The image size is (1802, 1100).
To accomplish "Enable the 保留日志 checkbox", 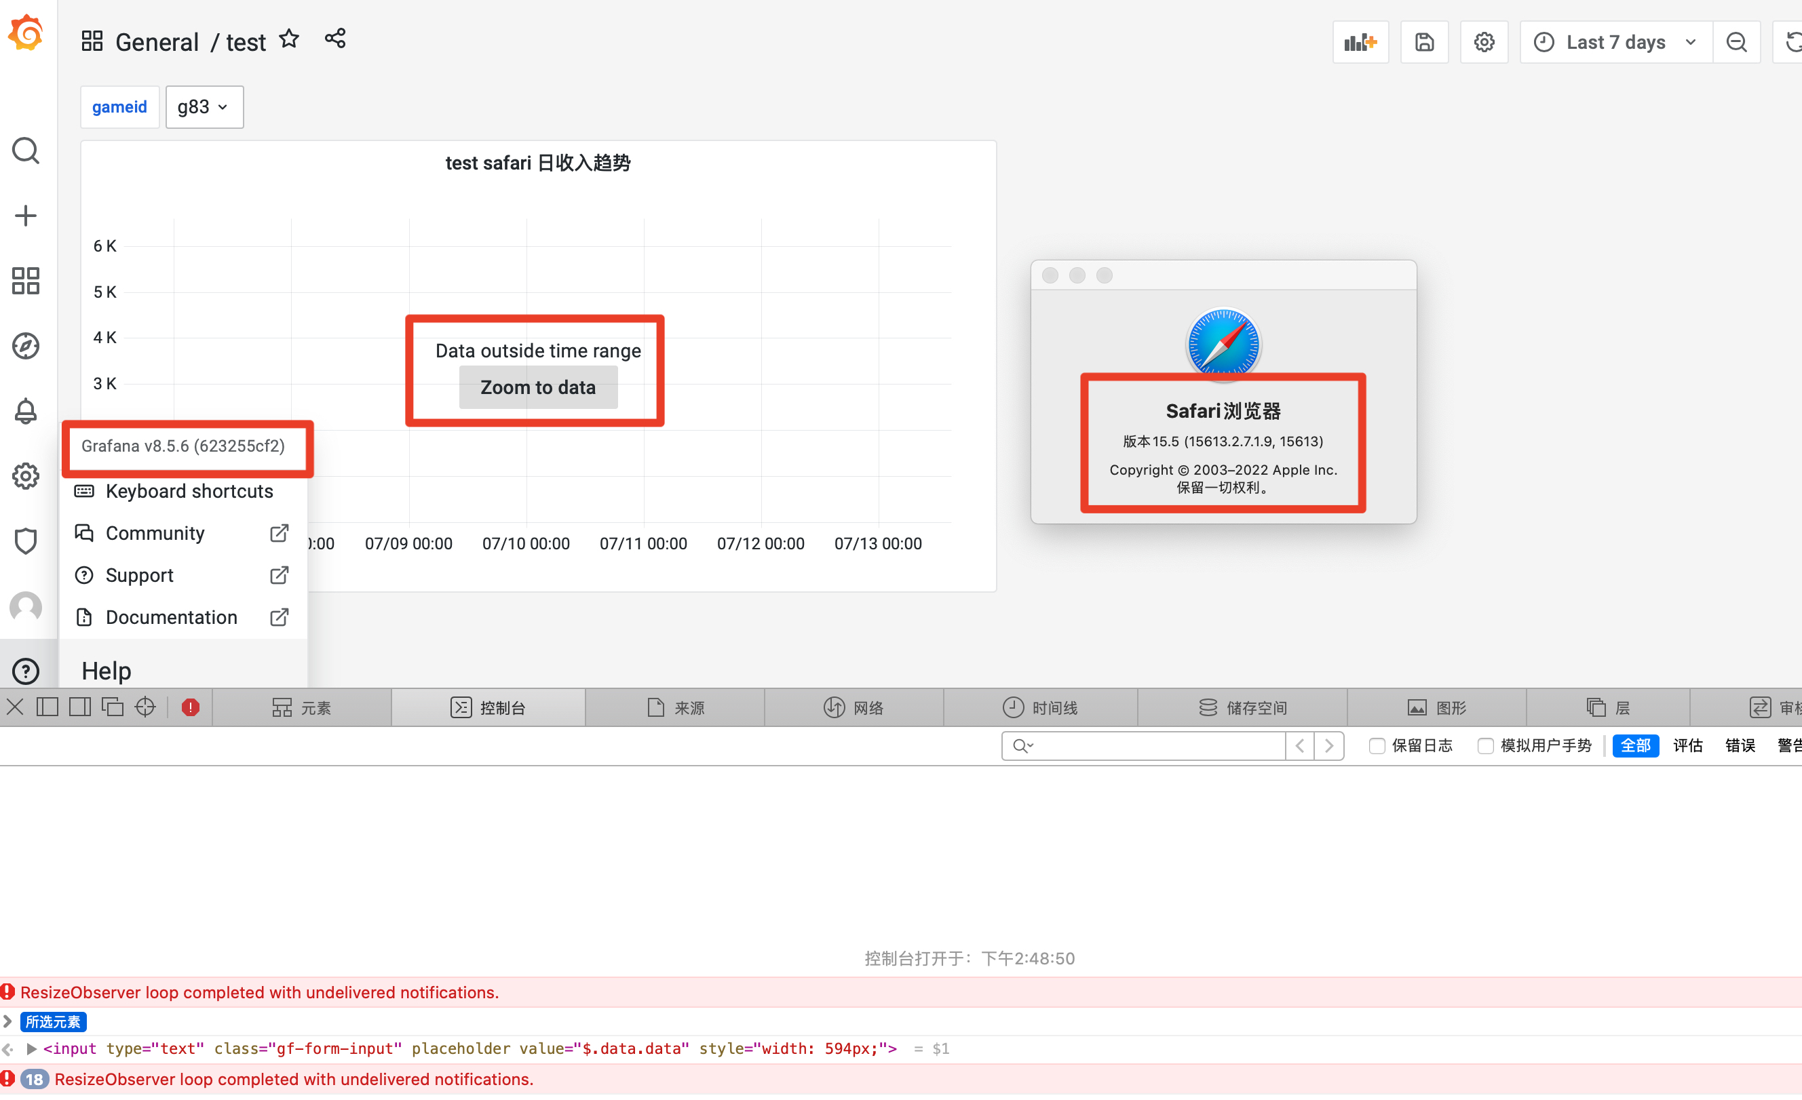I will (x=1378, y=745).
